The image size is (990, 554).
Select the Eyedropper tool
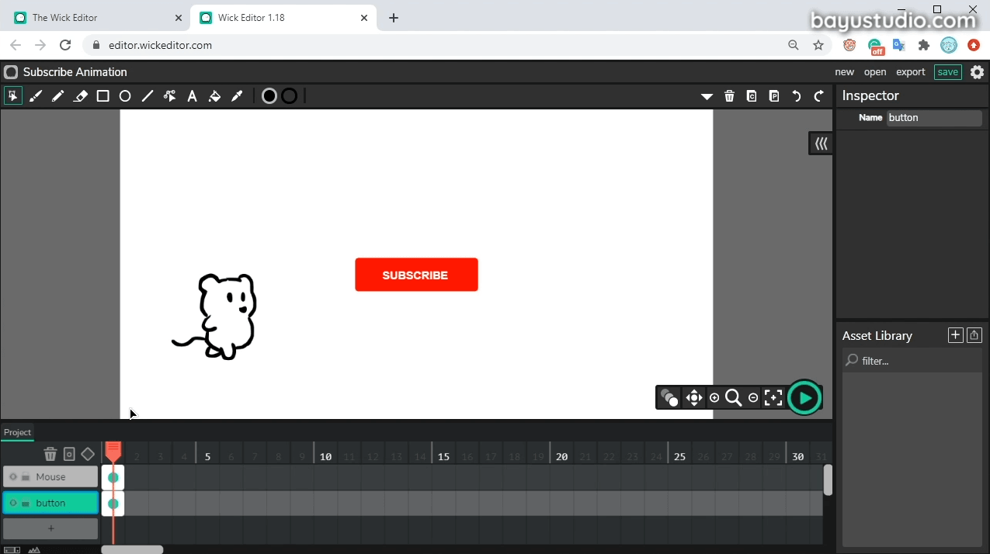tap(238, 96)
